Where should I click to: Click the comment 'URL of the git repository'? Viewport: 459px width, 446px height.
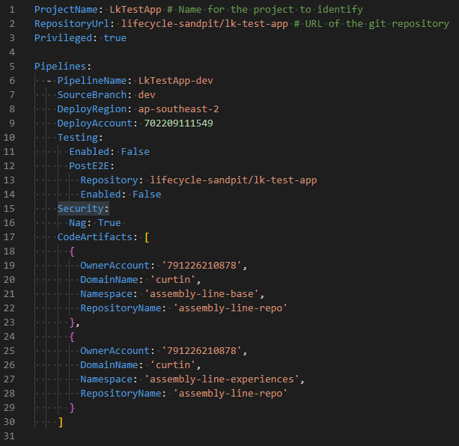point(371,24)
